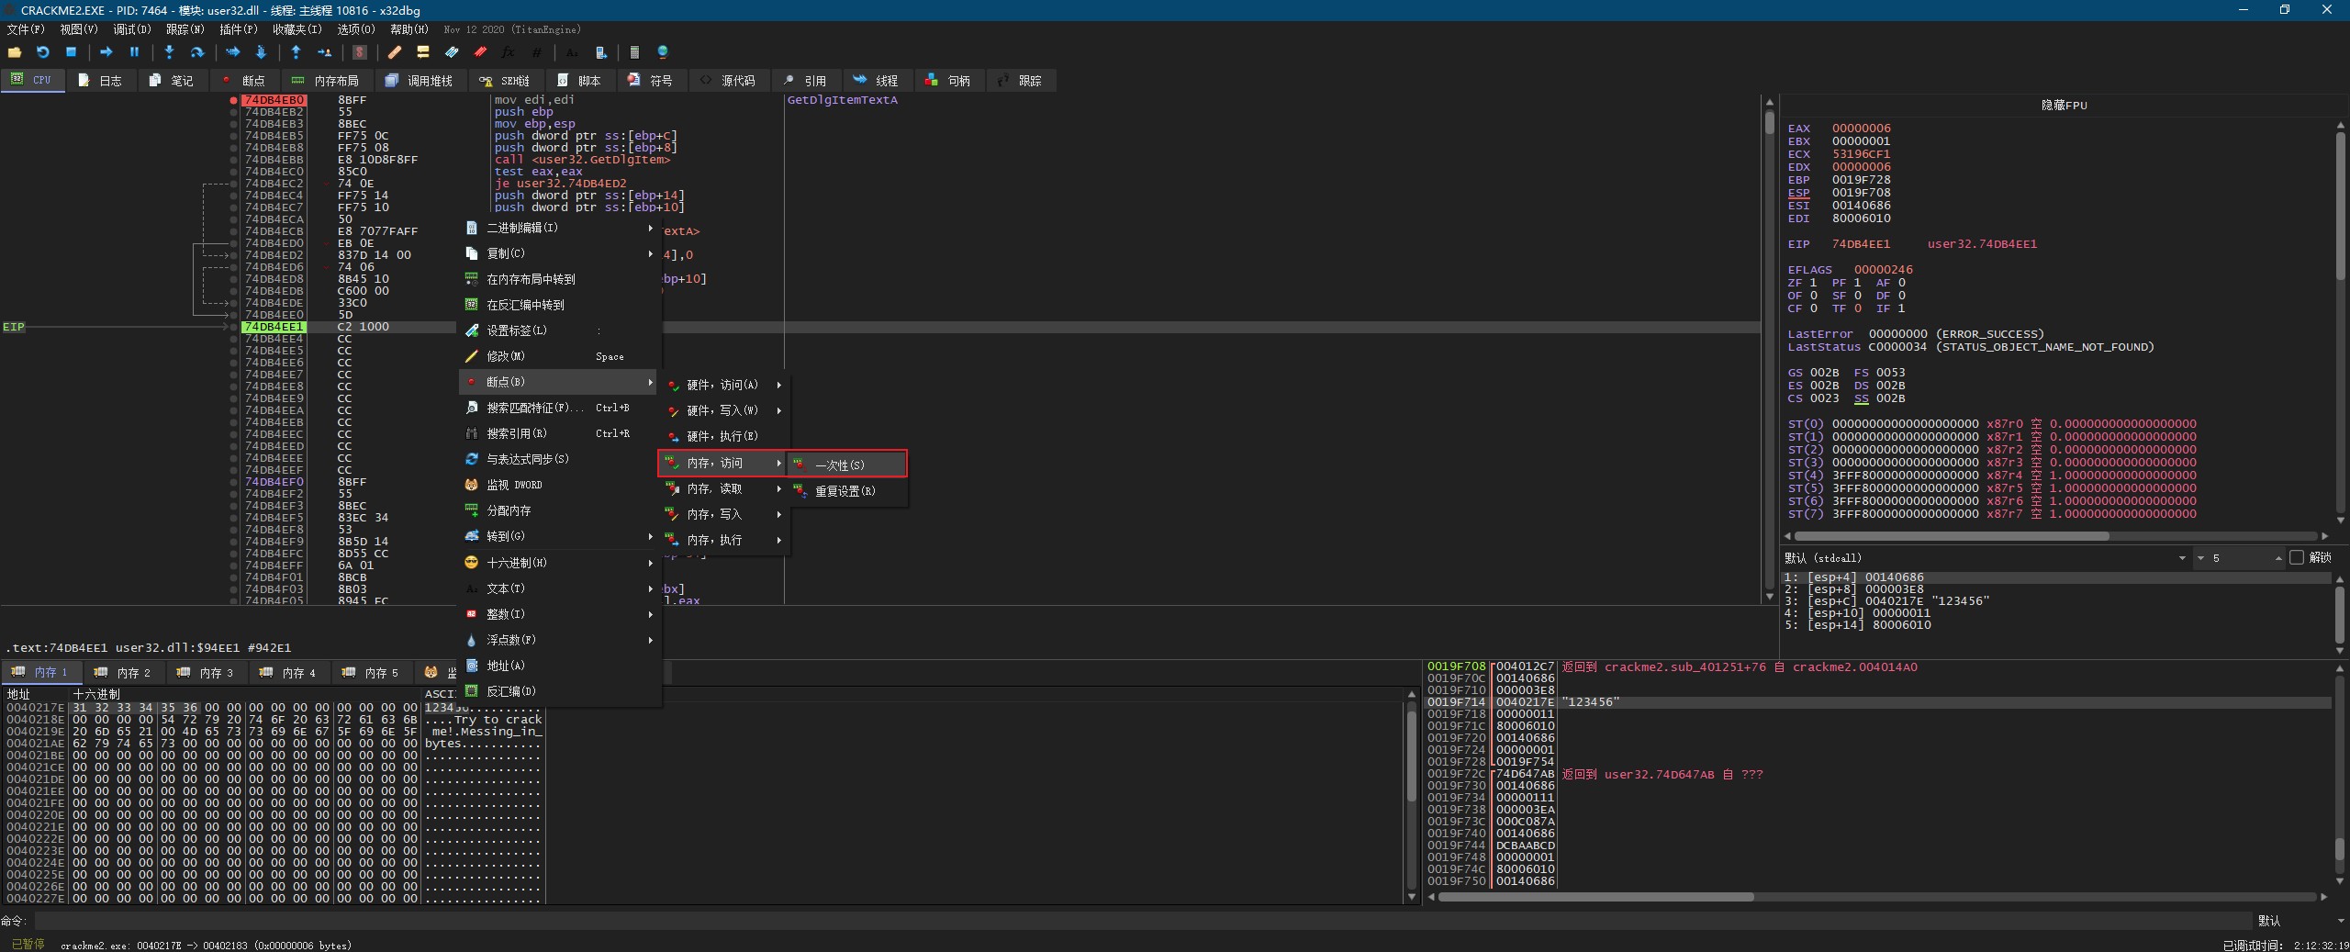The height and width of the screenshot is (952, 2350).
Task: Click the step into toolbar icon
Action: [x=169, y=52]
